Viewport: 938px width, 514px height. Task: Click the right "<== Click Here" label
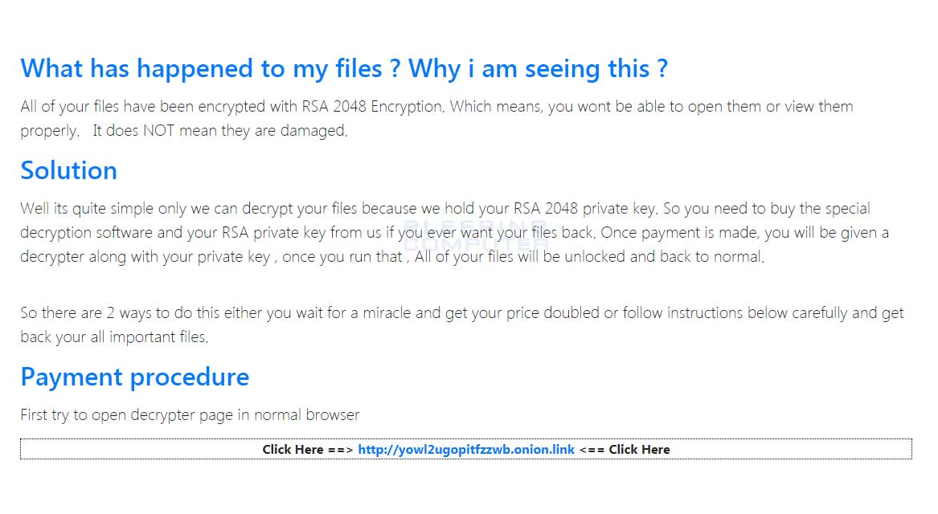click(625, 450)
